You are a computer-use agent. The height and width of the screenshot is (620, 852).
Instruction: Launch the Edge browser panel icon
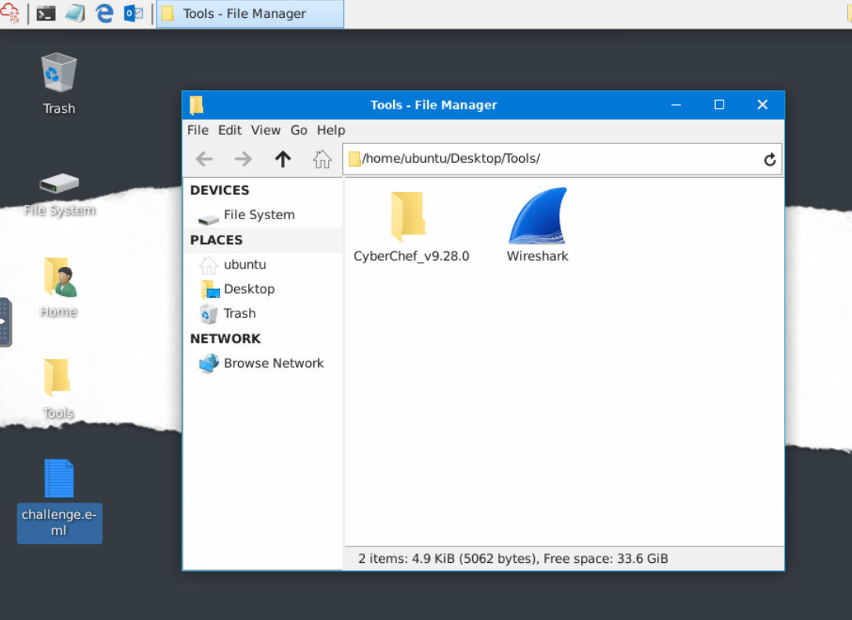tap(104, 13)
